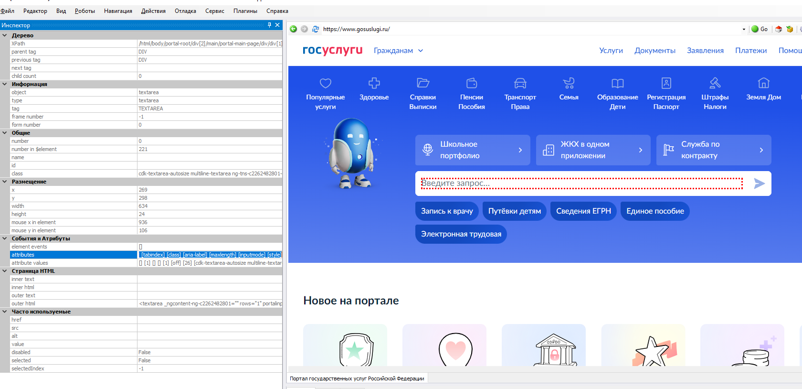This screenshot has height=389, width=802.
Task: Click the Услуги navigation link
Action: 611,51
